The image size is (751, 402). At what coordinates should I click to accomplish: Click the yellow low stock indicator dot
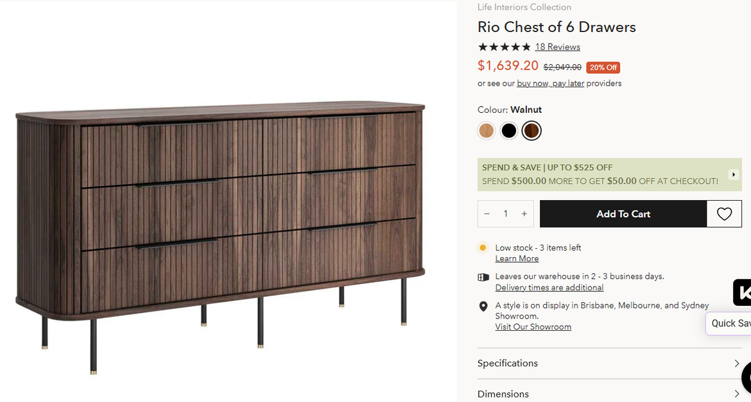[x=483, y=247]
